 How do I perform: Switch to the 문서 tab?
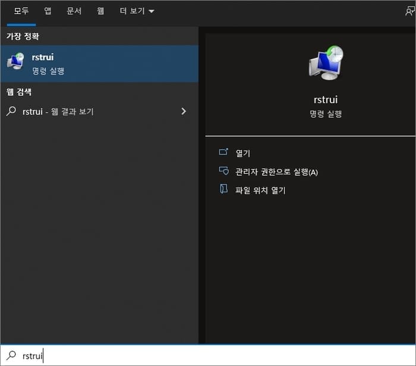[x=74, y=11]
